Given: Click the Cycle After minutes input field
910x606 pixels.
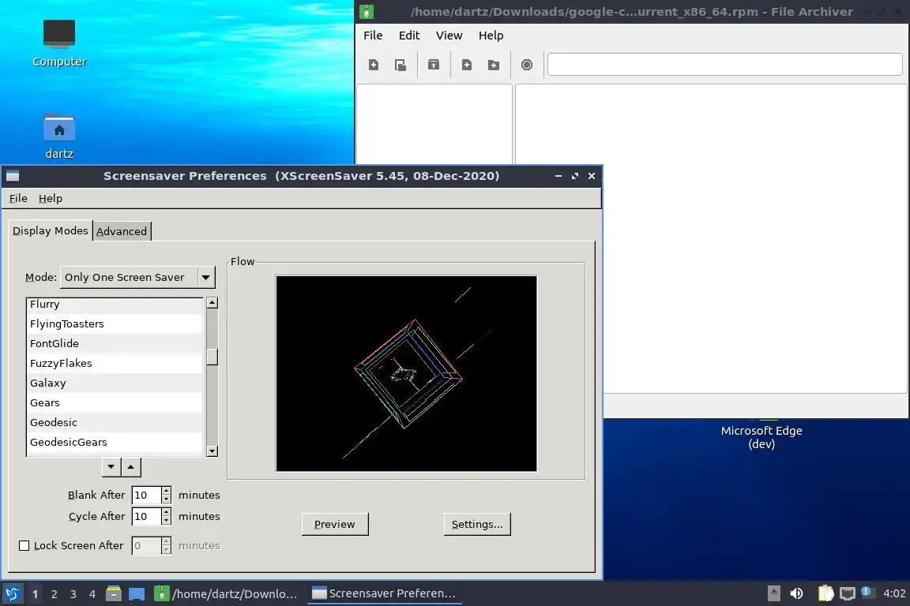Looking at the screenshot, I should [x=147, y=517].
